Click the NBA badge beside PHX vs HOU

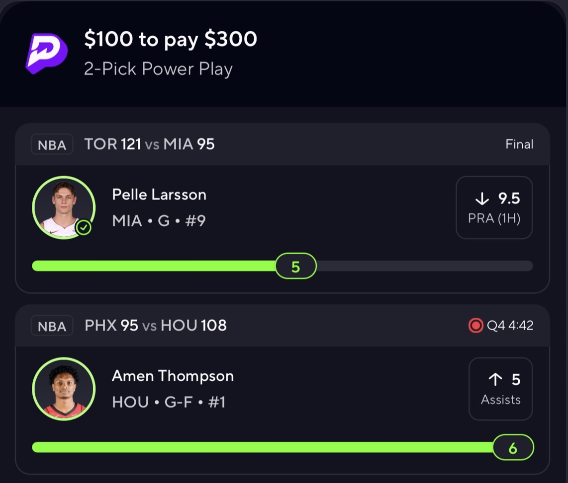[52, 326]
